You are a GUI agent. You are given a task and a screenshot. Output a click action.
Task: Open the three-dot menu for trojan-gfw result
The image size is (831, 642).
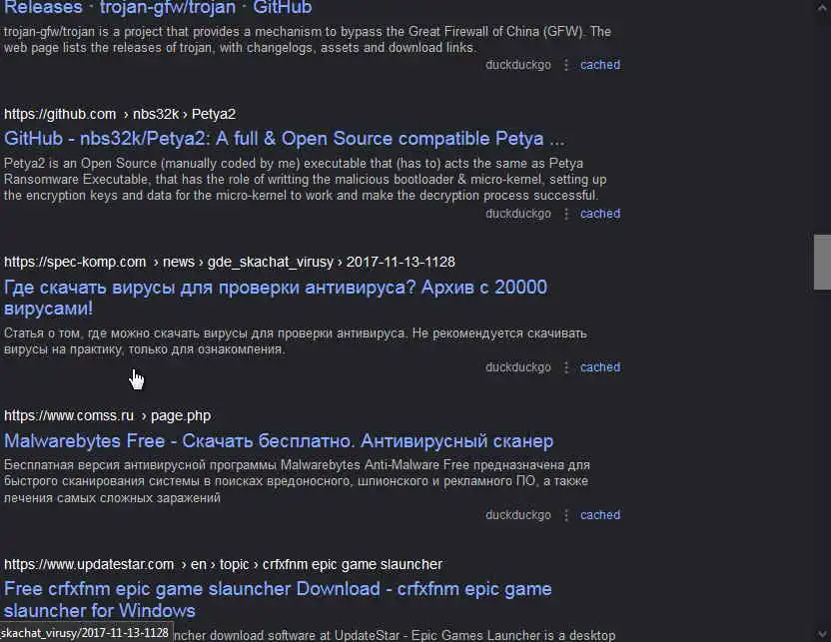point(566,65)
